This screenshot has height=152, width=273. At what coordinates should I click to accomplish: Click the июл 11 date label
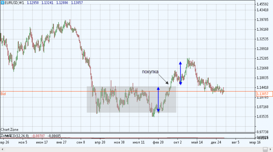tap(139, 143)
